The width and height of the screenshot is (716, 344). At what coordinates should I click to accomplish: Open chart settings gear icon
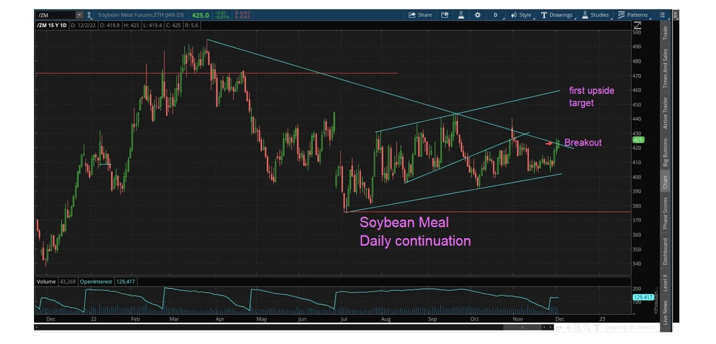477,15
